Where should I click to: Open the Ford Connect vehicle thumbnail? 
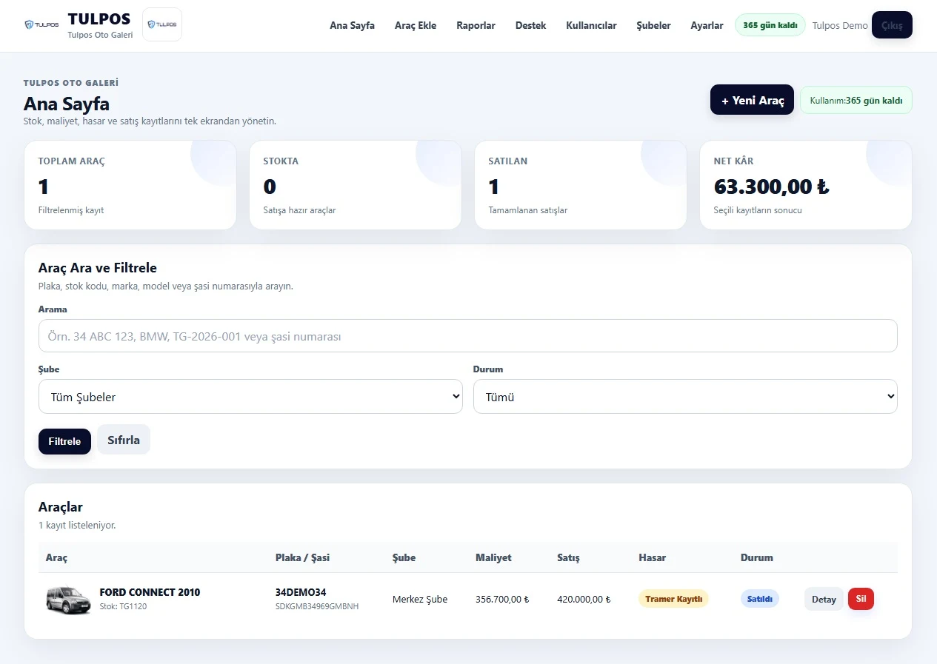69,600
